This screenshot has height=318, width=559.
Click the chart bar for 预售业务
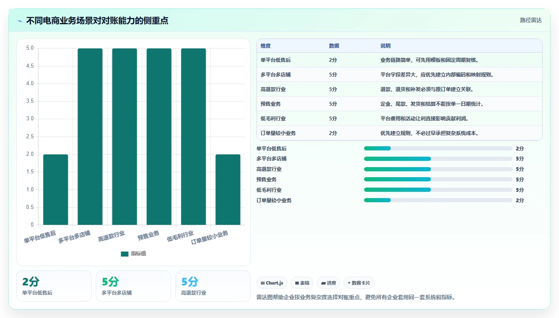coord(159,137)
